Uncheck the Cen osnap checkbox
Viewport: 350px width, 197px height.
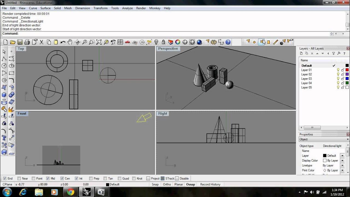[x=62, y=178]
